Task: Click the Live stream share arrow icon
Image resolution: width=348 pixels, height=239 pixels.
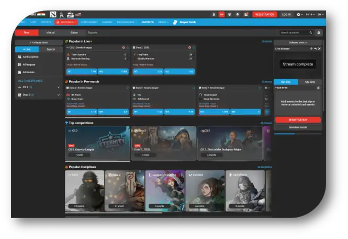Action: tap(316, 49)
